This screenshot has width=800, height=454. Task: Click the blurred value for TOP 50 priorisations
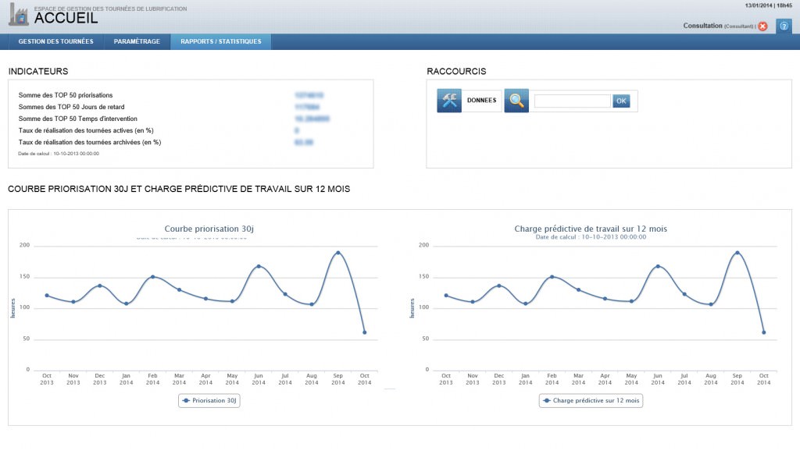click(309, 95)
